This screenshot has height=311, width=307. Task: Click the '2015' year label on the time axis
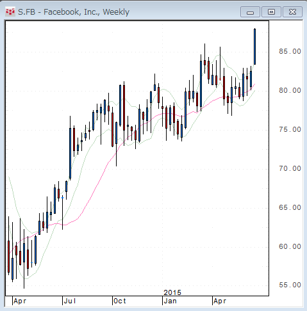coord(172,292)
